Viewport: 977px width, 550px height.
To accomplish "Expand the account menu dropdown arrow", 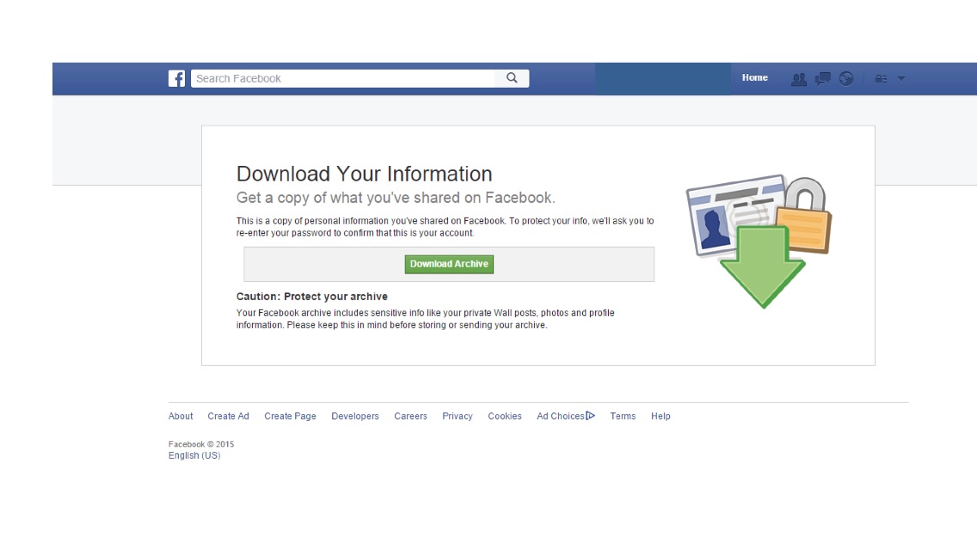I will point(901,79).
